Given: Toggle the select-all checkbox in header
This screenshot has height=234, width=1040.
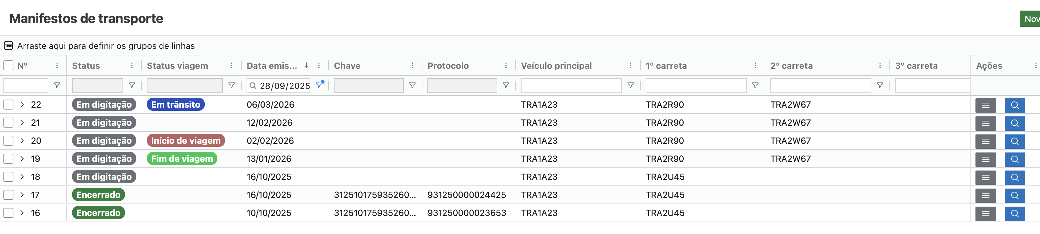Looking at the screenshot, I should [8, 65].
